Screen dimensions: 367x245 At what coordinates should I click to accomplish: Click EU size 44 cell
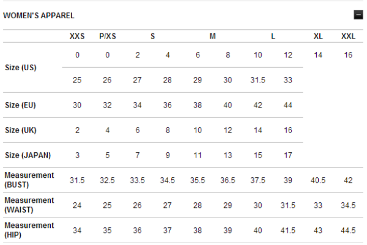coord(288,105)
